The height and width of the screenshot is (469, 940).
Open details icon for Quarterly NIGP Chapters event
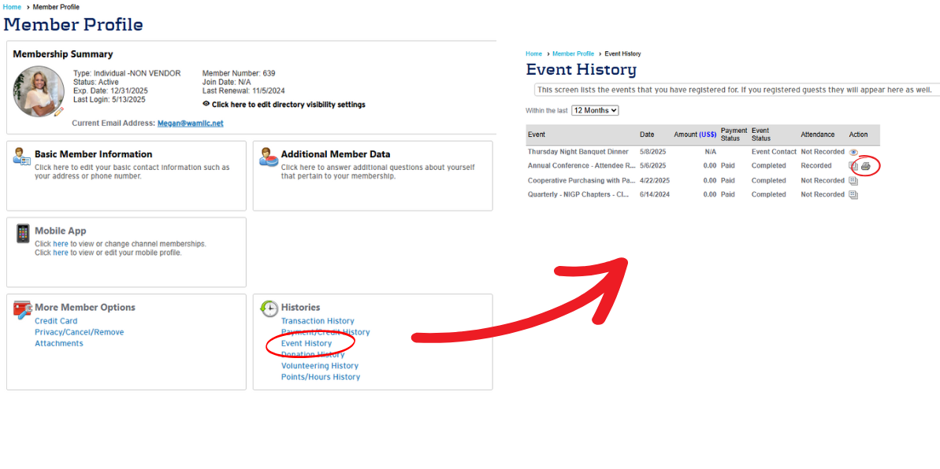(x=853, y=194)
